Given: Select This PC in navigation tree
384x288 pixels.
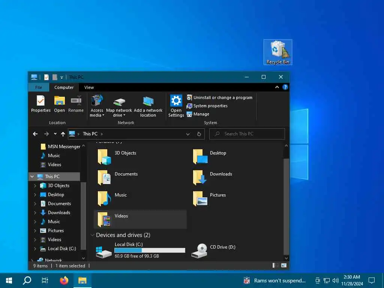Looking at the screenshot, I should (x=54, y=176).
